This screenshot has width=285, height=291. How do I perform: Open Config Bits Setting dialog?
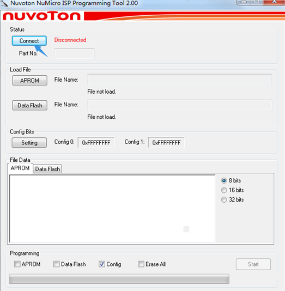click(29, 143)
